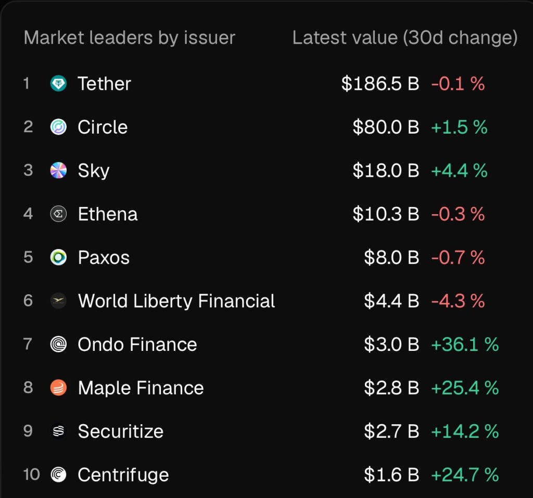Select the Maple Finance issuer name
The width and height of the screenshot is (533, 498).
(141, 388)
